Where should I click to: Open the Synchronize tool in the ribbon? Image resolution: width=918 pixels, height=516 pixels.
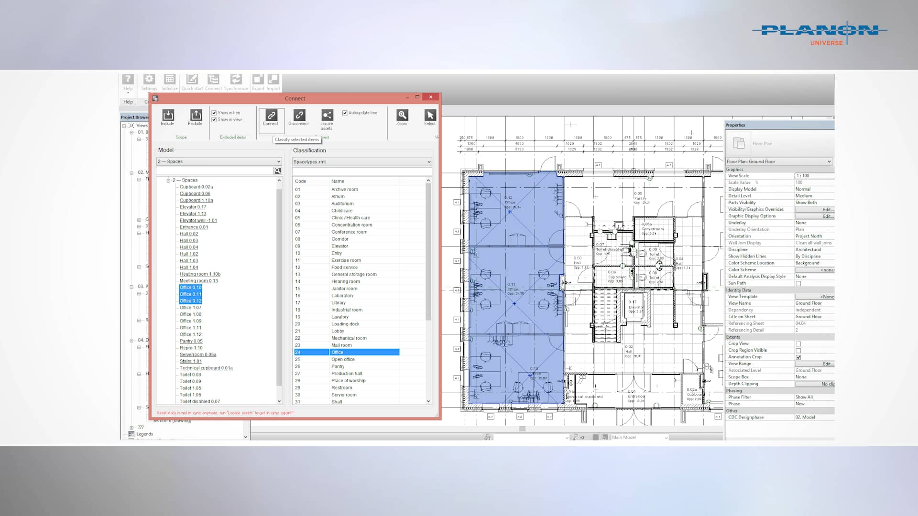(x=236, y=81)
